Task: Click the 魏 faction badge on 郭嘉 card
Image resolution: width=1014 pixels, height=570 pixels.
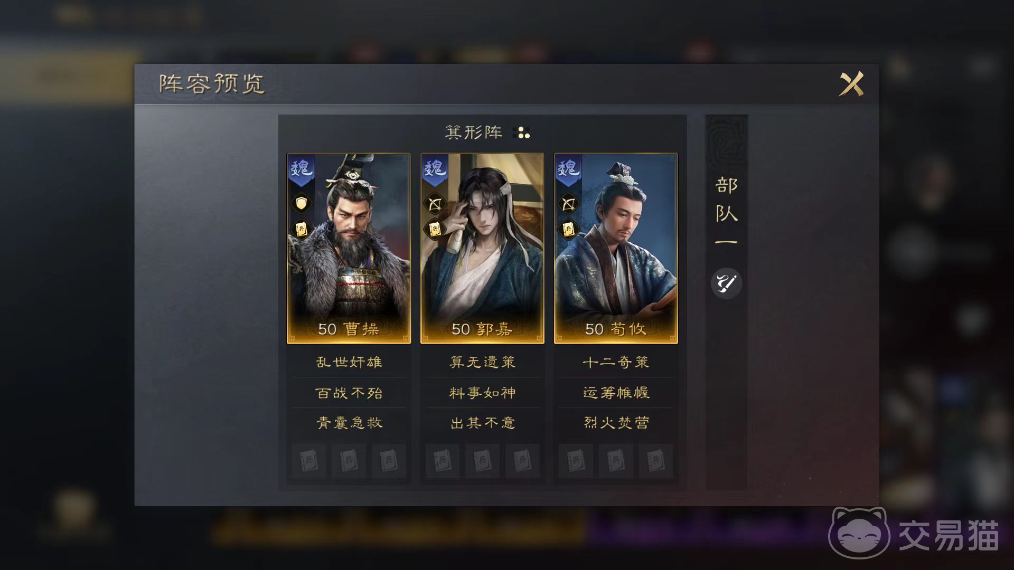Action: click(434, 170)
